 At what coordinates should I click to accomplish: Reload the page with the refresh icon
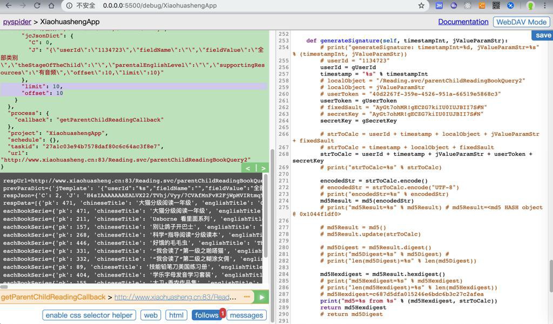coord(37,5)
